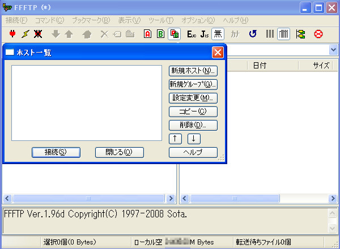Click the コピー(C) button
Image resolution: width=340 pixels, height=249 pixels.
[x=193, y=111]
